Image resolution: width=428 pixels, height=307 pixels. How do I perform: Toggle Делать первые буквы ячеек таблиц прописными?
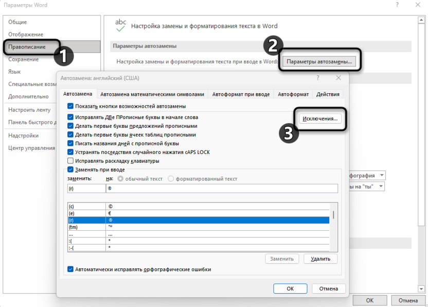click(x=70, y=134)
